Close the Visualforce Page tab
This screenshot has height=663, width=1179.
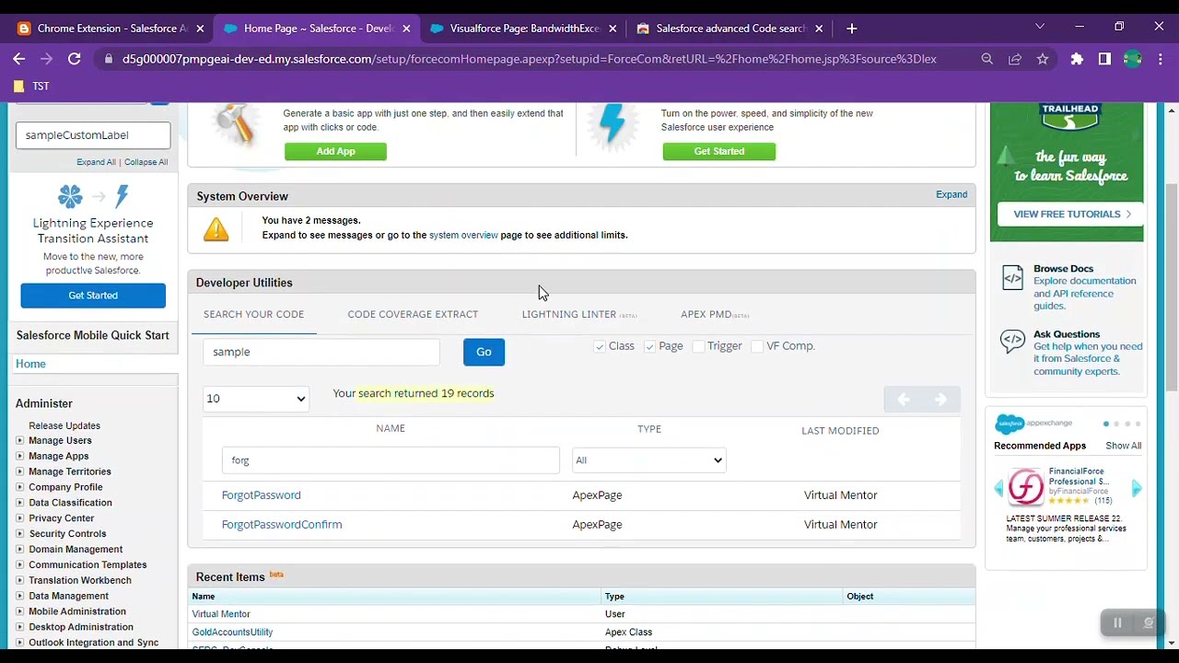[x=613, y=29]
